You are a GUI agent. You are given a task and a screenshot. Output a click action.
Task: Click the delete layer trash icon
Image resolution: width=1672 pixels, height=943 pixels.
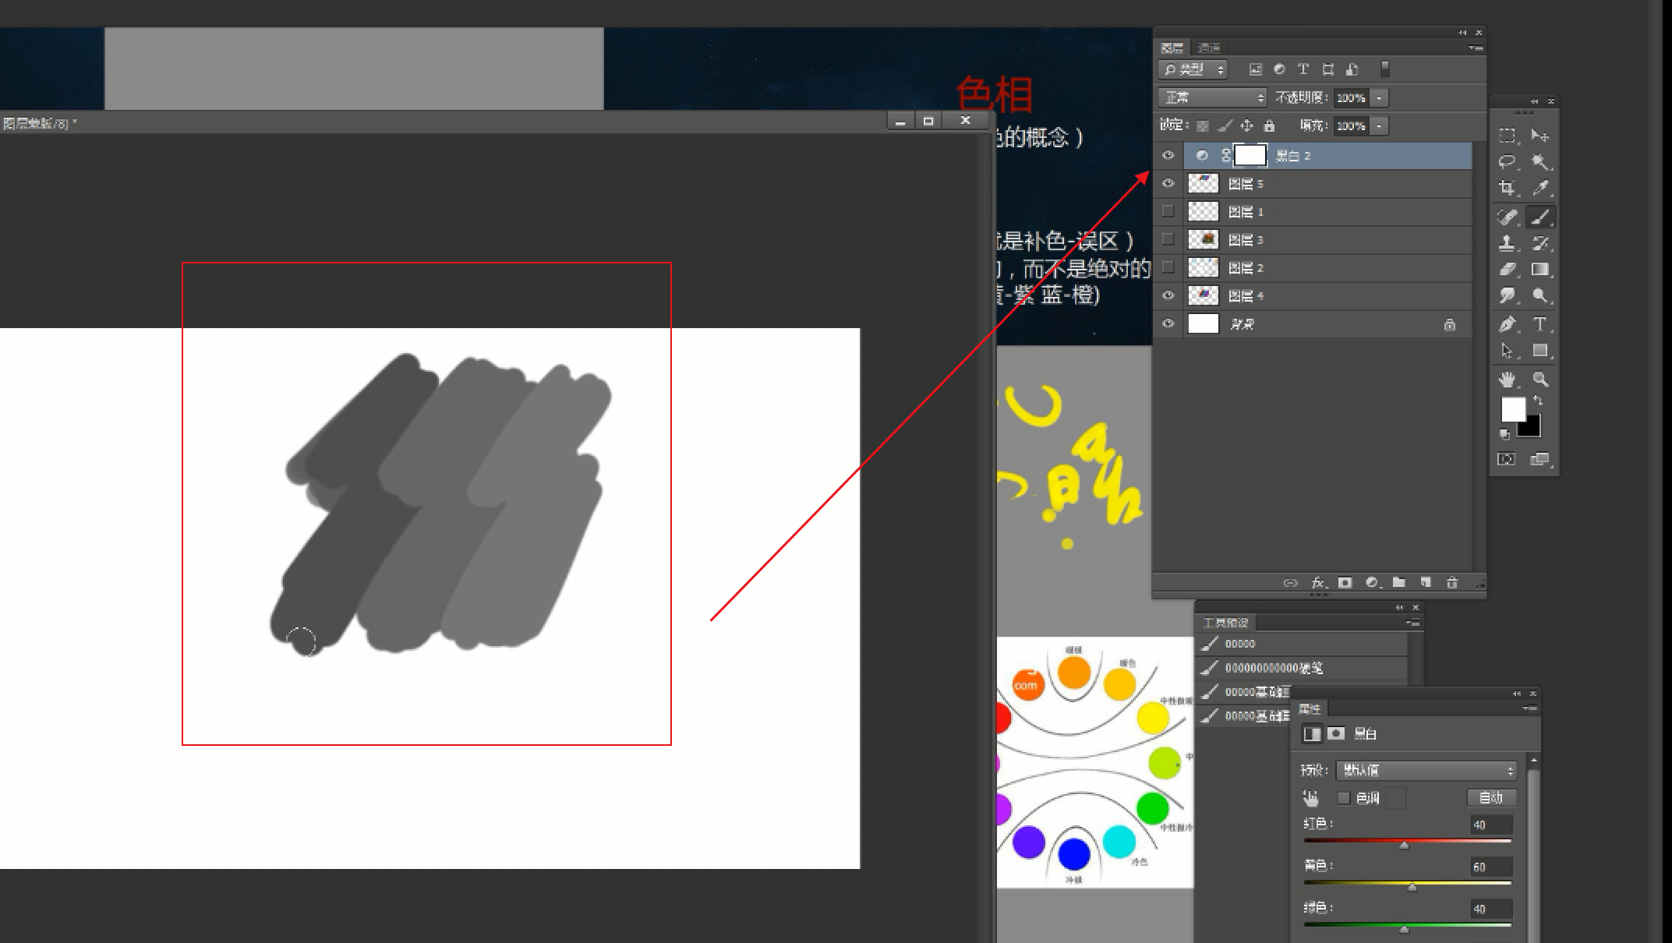point(1451,583)
